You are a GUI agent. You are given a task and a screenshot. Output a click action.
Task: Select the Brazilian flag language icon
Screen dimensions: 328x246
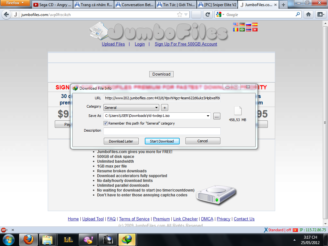coord(242,30)
